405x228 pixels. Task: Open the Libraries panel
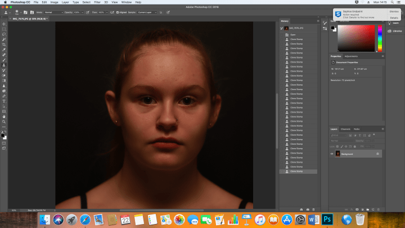click(x=395, y=31)
